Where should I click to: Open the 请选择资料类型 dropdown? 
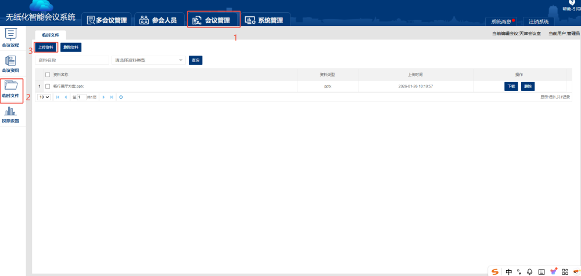149,60
